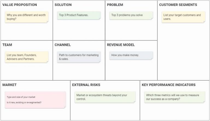Image resolution: width=210 pixels, height=121 pixels.
Task: Click the MARKET section heading
Action: (x=10, y=85)
